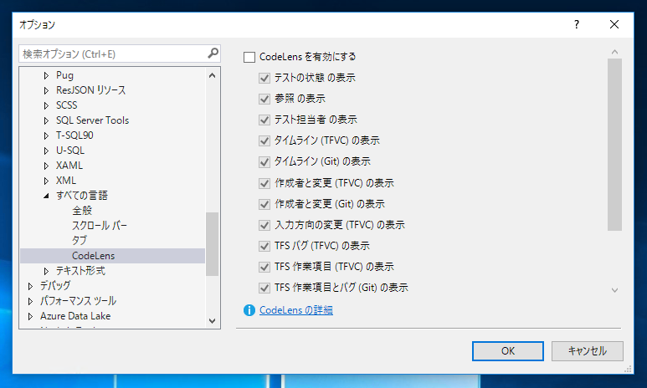
Task: Expand the ResJSON リソース node
Action: tap(46, 90)
